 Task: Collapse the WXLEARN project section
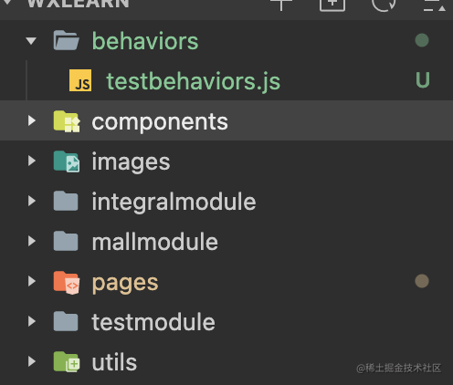(x=6, y=3)
